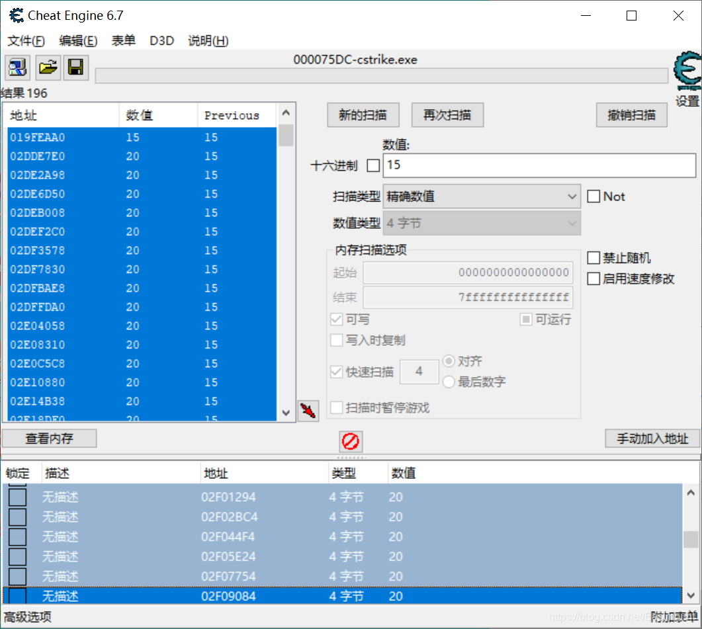Open the 表单 menu

click(x=123, y=41)
